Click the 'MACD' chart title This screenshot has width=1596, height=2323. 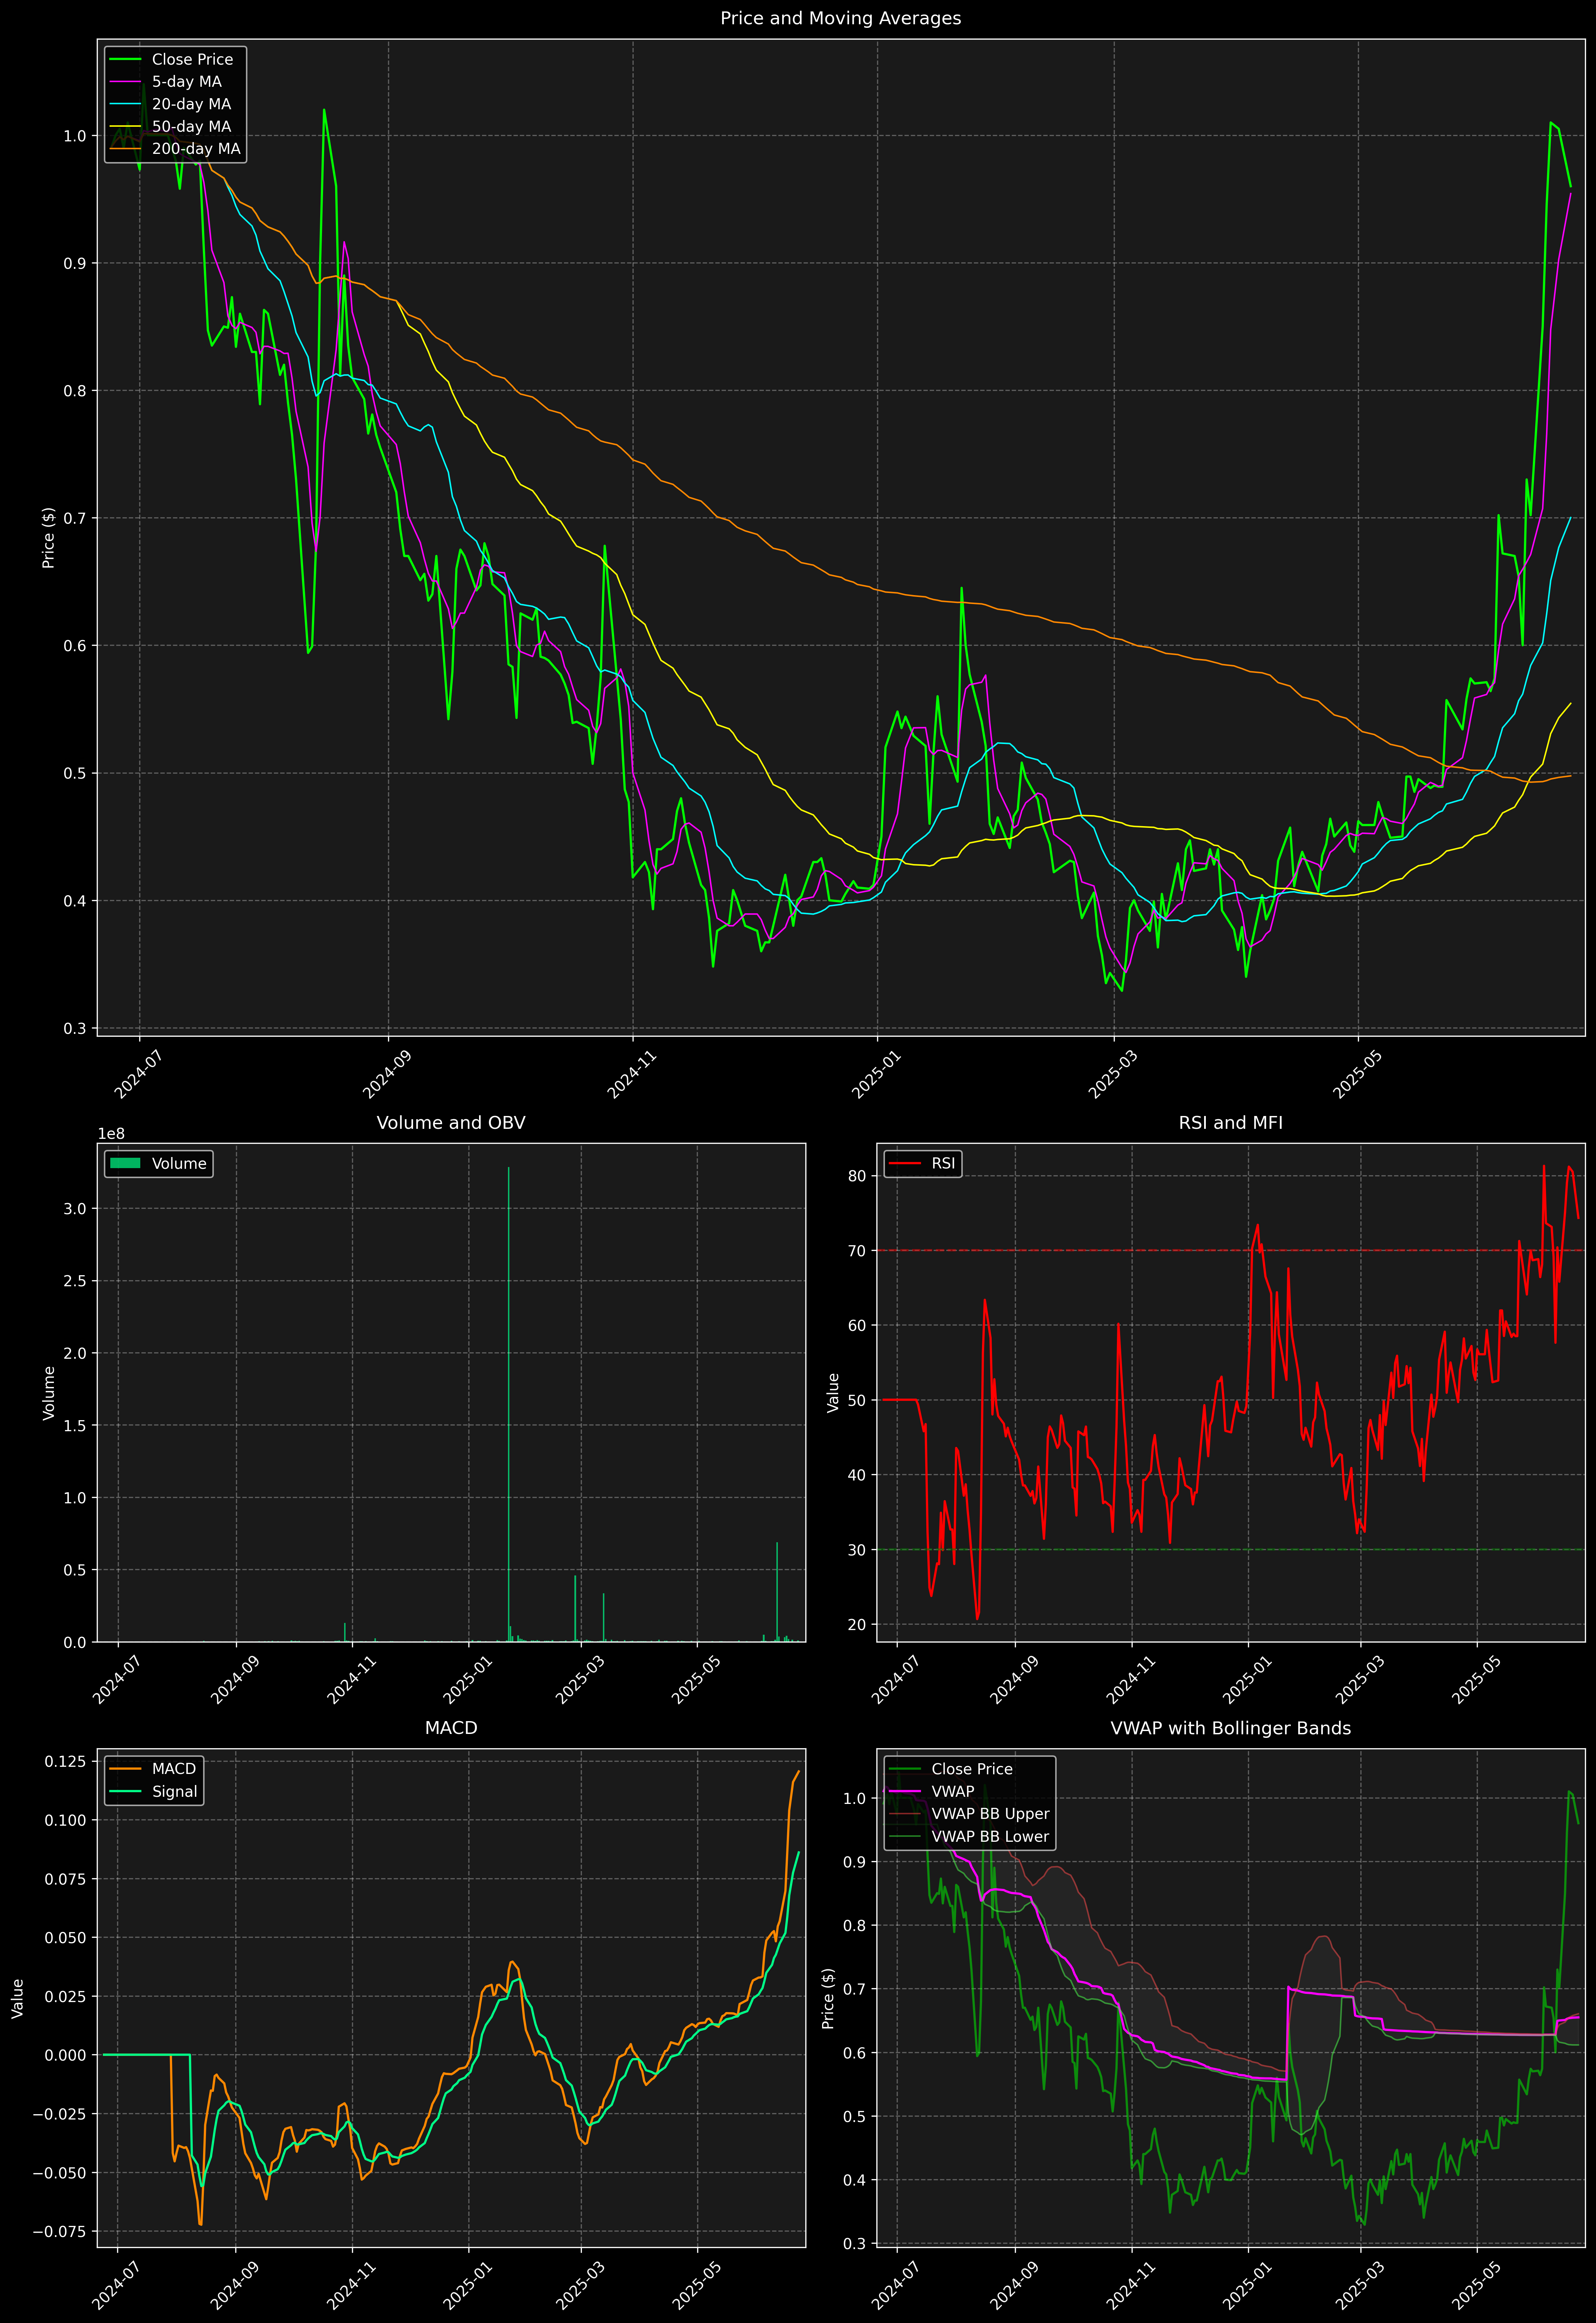coord(451,1728)
